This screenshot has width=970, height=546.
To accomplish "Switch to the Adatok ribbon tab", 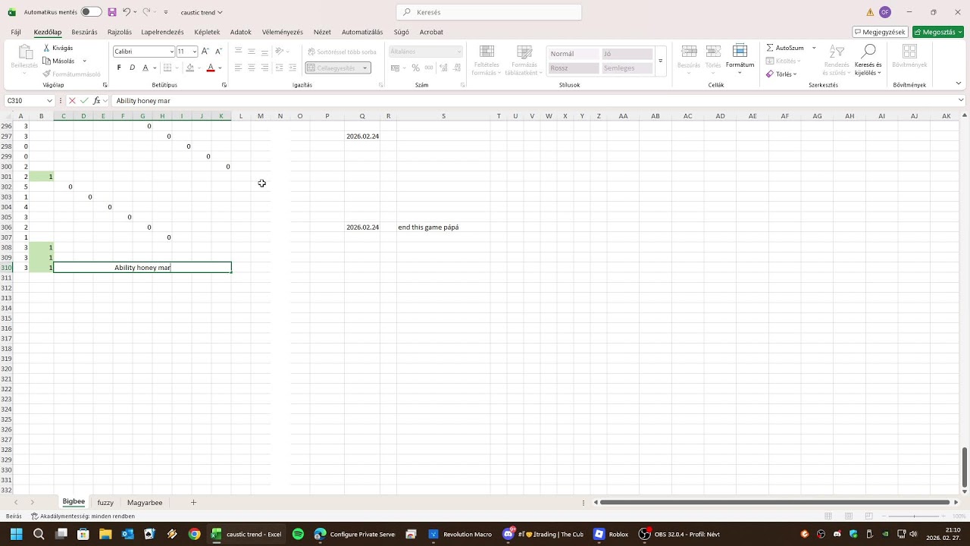I will tap(241, 32).
